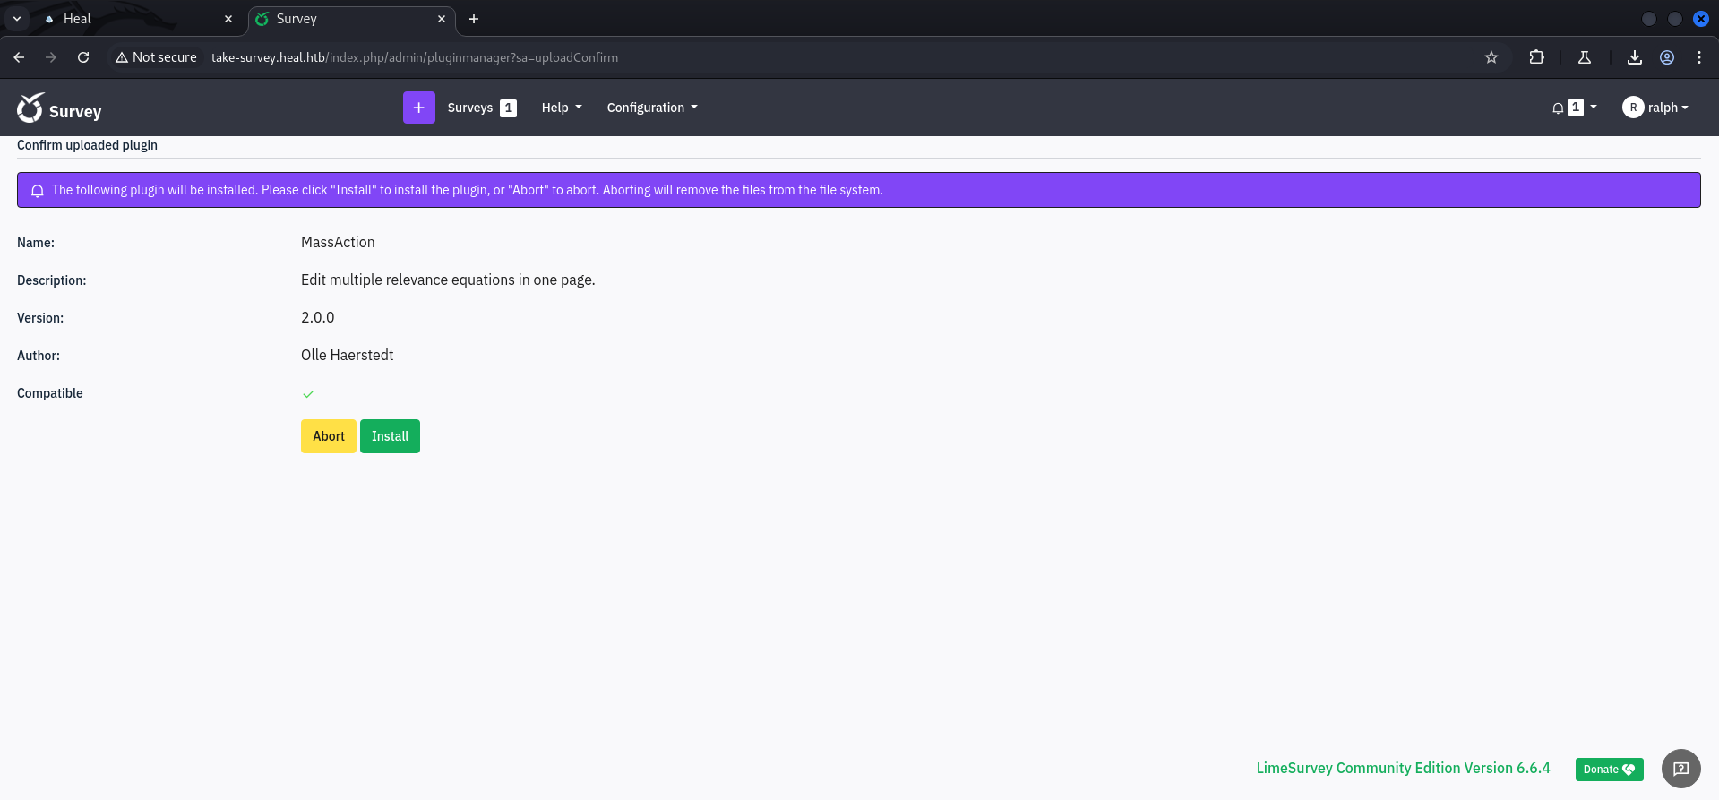The height and width of the screenshot is (800, 1719).
Task: Open the browser extensions icon
Action: pyautogui.click(x=1537, y=57)
